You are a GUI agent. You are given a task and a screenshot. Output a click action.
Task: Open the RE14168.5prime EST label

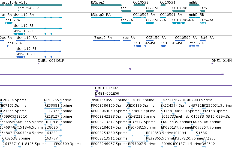[x=140, y=100]
